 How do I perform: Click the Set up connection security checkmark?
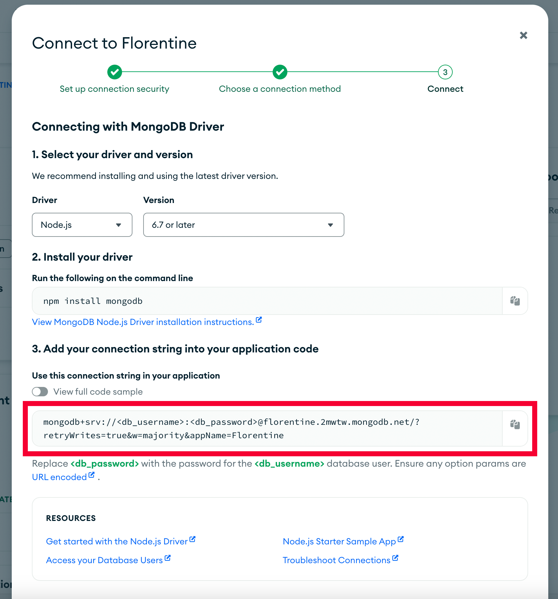pyautogui.click(x=115, y=72)
